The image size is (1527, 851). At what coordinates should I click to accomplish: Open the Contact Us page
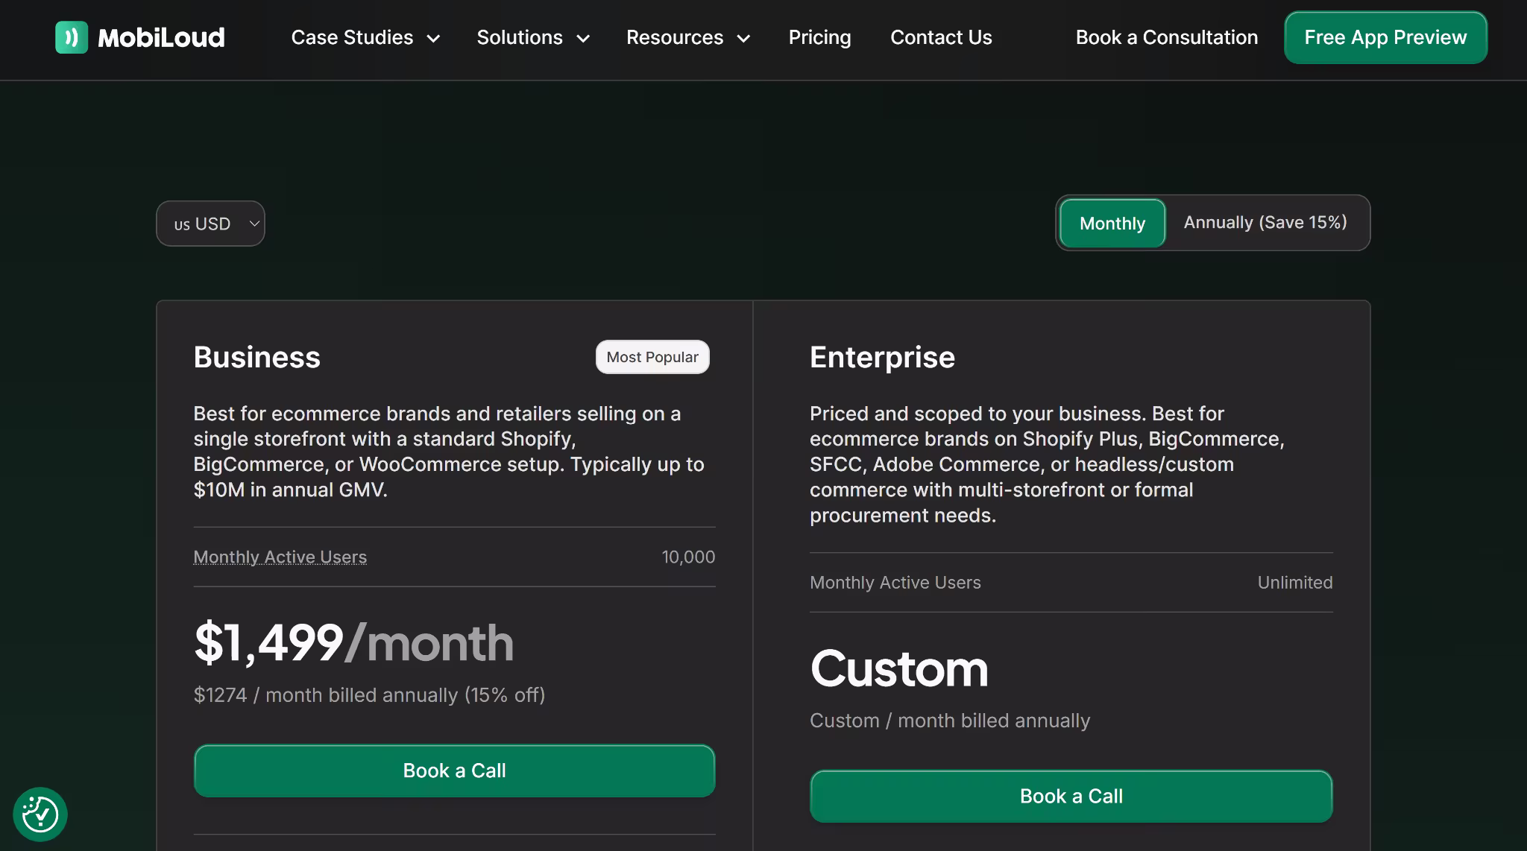(x=941, y=37)
